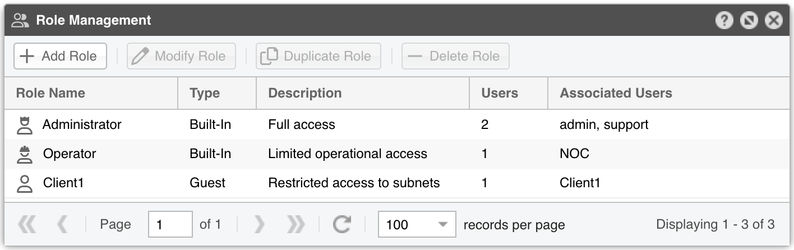Image resolution: width=794 pixels, height=250 pixels.
Task: Go to first page arrow
Action: tap(26, 225)
